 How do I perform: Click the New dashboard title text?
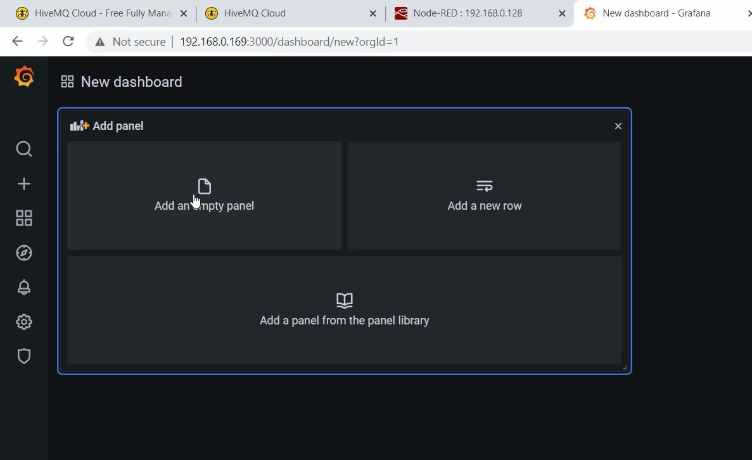131,82
